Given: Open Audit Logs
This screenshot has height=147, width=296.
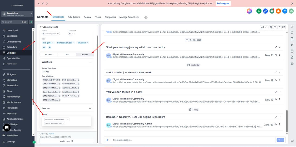Looking at the screenshot, I should pyautogui.click(x=67, y=141).
